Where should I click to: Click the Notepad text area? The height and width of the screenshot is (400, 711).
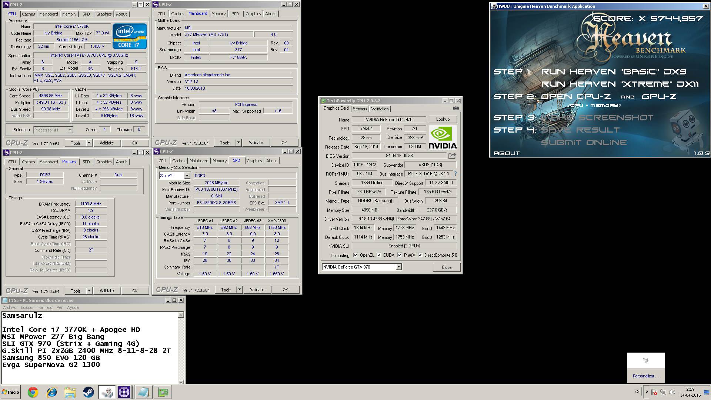(90, 347)
